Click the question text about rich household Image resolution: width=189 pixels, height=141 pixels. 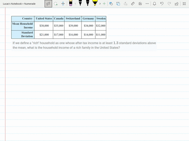click(84, 45)
